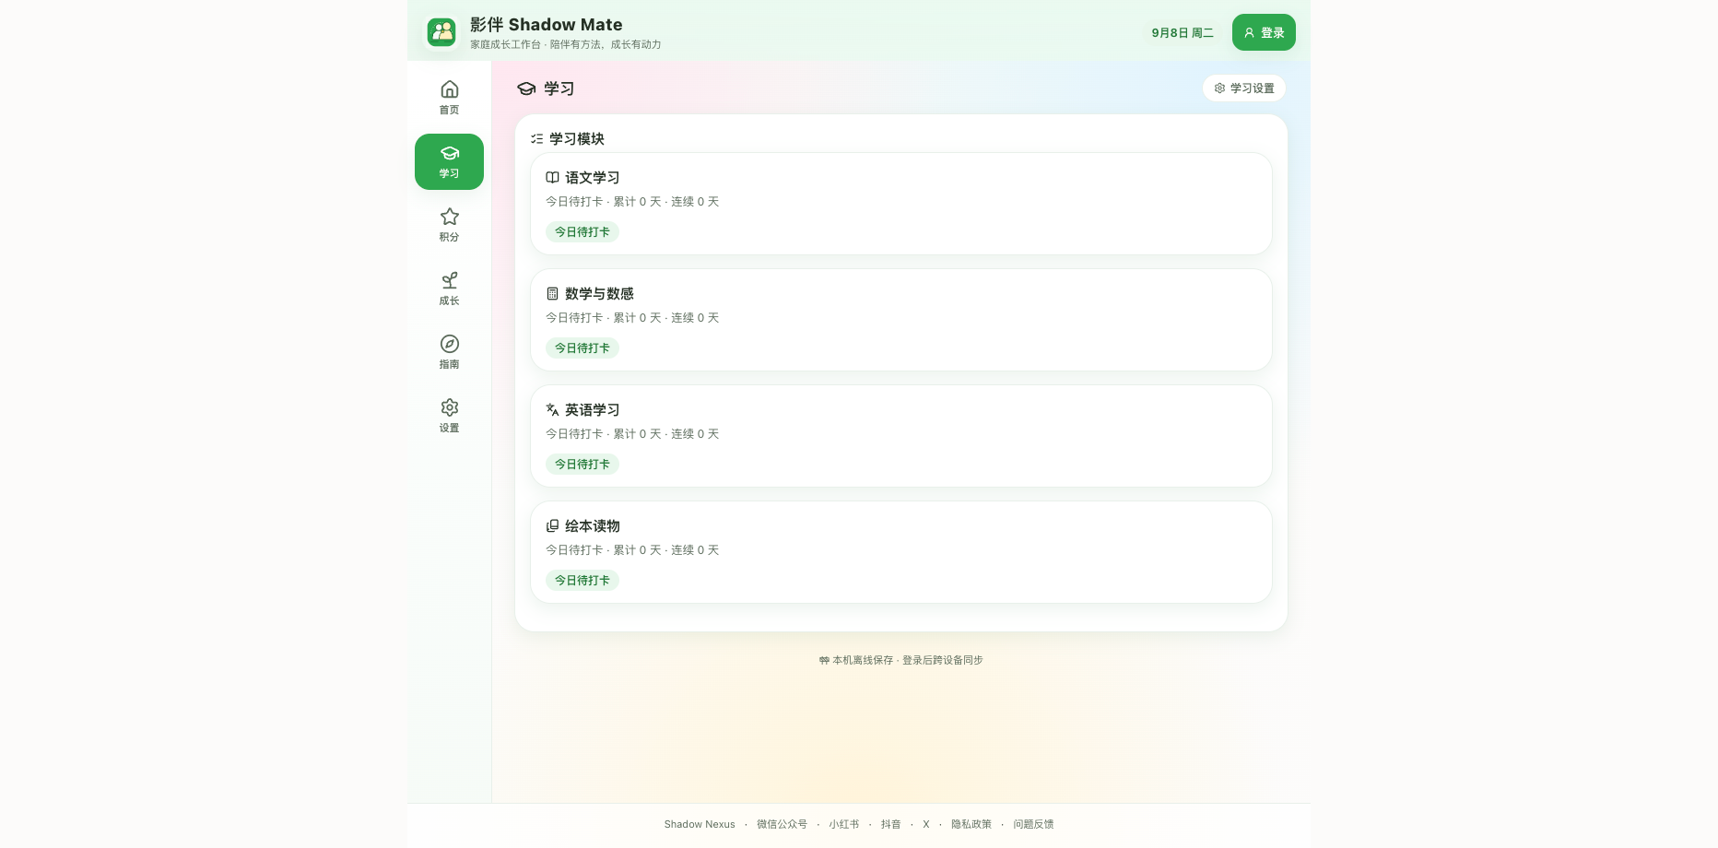
Task: Click the 登录 login button
Action: (1264, 32)
